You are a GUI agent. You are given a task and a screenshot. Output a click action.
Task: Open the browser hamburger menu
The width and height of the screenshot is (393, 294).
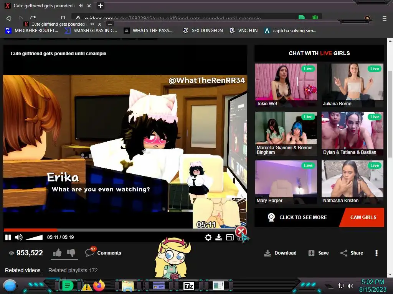(x=384, y=18)
